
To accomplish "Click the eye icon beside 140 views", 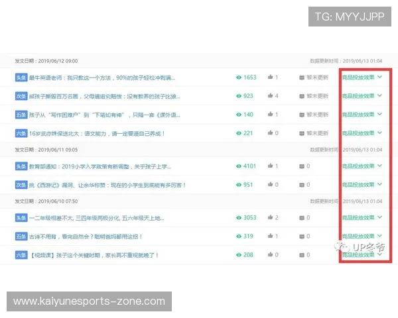I will pyautogui.click(x=239, y=115).
